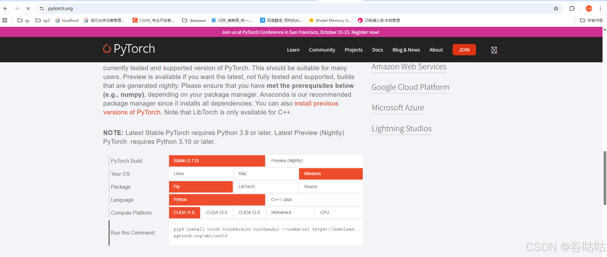This screenshot has width=607, height=257.
Task: Select ROCm 6.3 compute platform
Action: [290, 213]
